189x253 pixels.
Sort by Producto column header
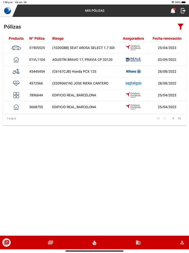click(x=16, y=38)
